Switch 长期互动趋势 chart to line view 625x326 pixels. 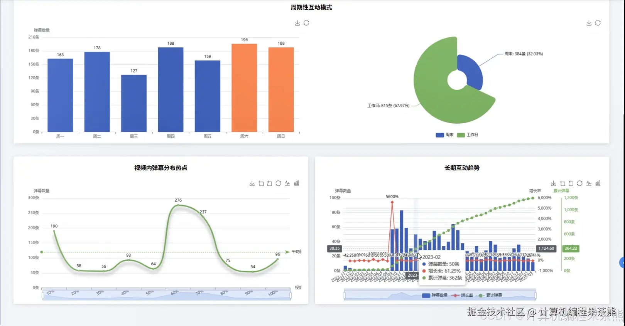[589, 183]
